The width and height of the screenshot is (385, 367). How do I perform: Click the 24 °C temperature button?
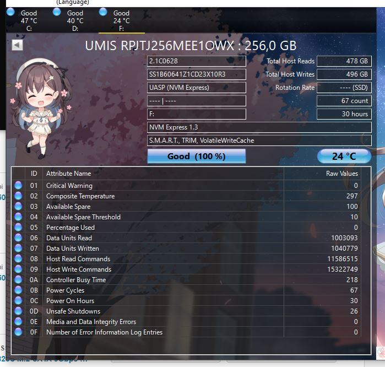[x=344, y=156]
